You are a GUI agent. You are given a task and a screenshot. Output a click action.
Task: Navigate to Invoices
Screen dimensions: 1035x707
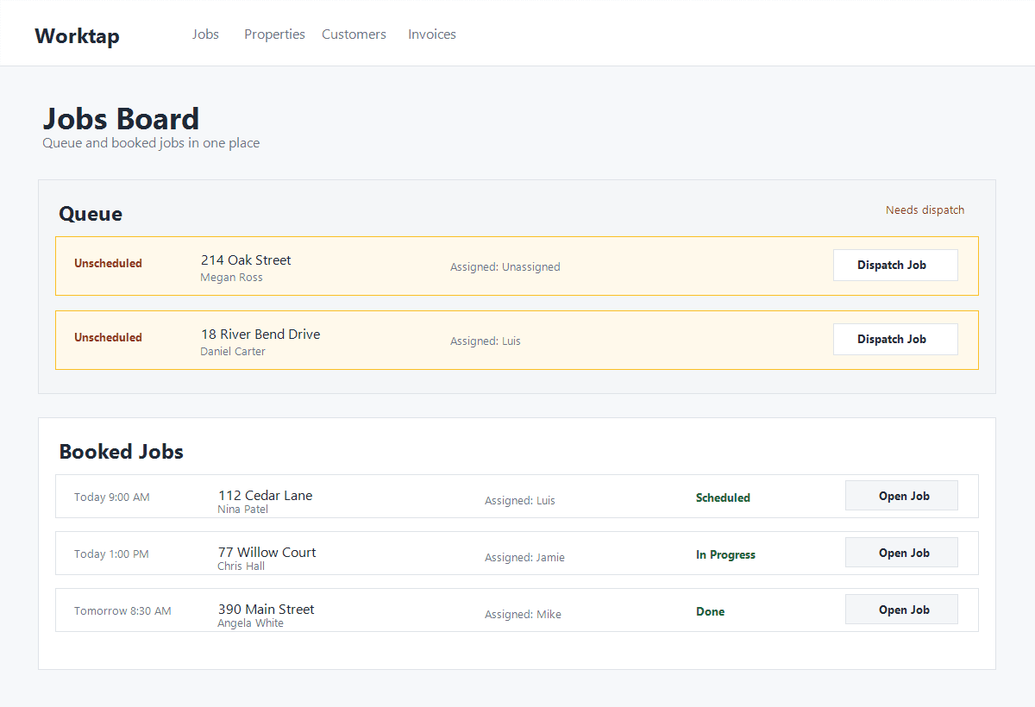pos(431,34)
